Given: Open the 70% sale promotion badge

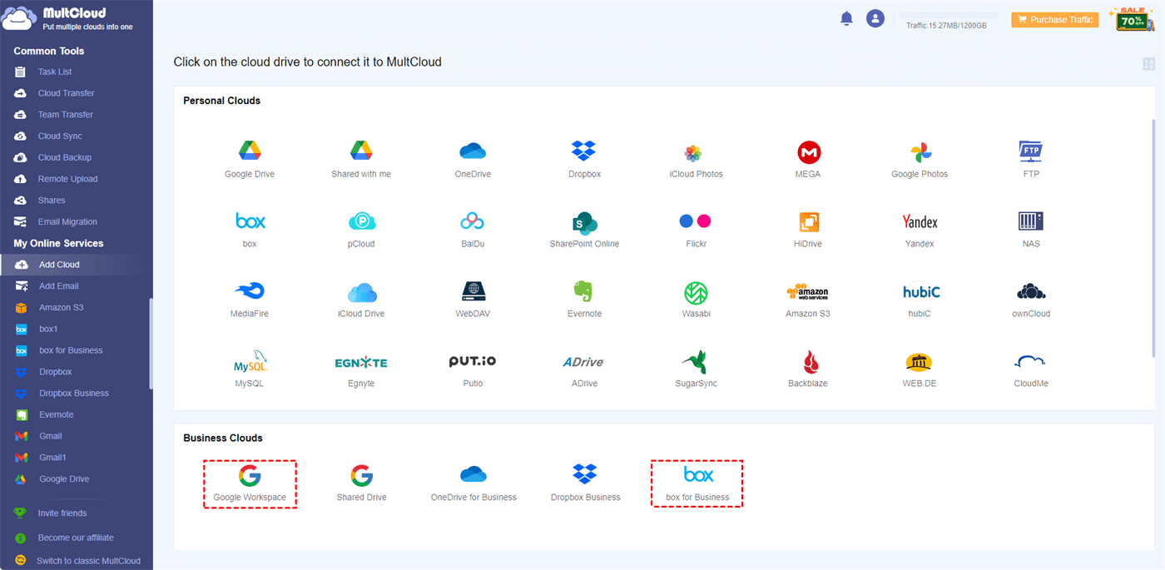Looking at the screenshot, I should (x=1131, y=19).
